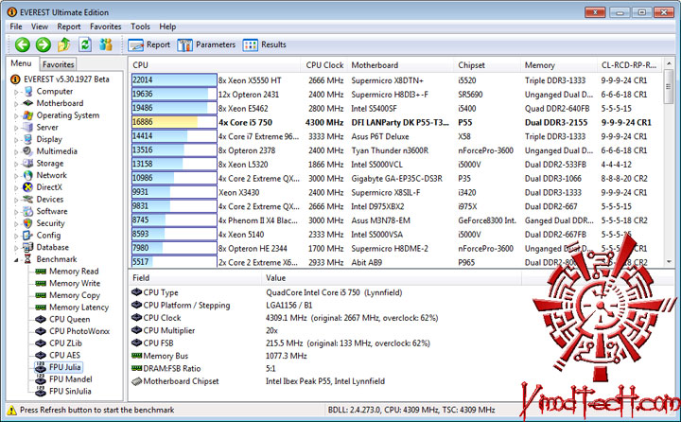Image resolution: width=681 pixels, height=422 pixels.
Task: Select the 16886 Core i5 750 result row
Action: (396, 123)
